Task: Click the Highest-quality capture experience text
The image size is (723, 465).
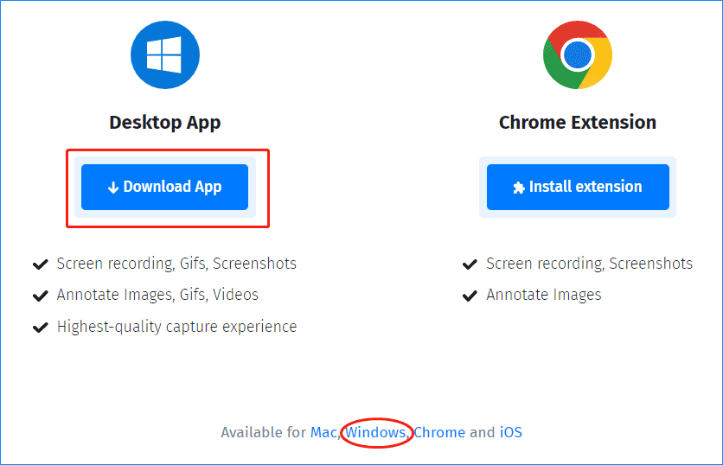Action: point(176,327)
